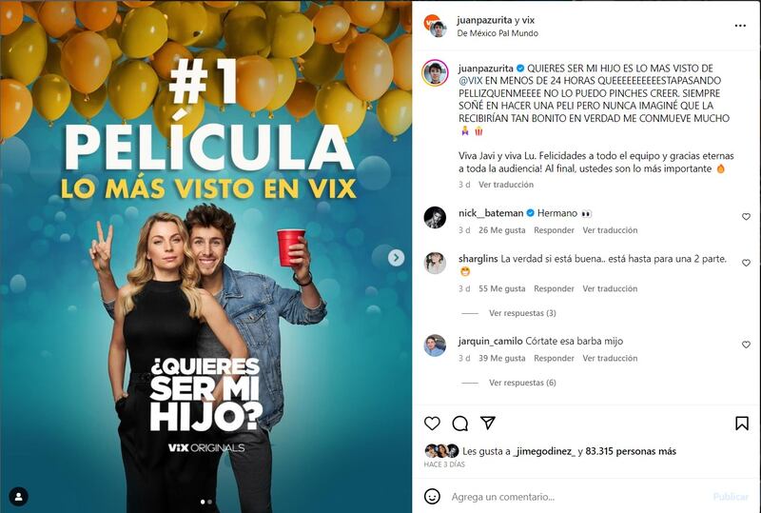Show tagged people icon on the photo
This screenshot has width=761, height=513.
tap(18, 497)
